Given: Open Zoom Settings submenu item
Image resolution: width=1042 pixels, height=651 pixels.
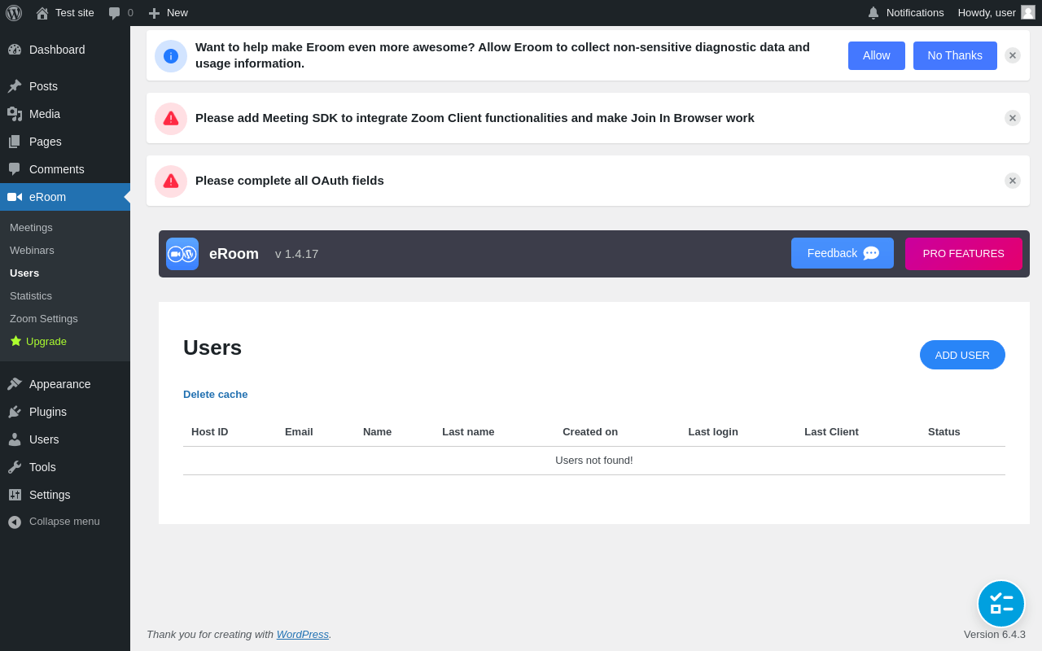Looking at the screenshot, I should (x=44, y=319).
